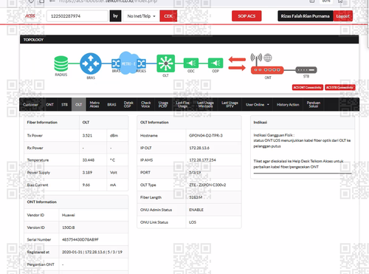Click the black 'by' label button
The image size is (369, 274).
115,16
